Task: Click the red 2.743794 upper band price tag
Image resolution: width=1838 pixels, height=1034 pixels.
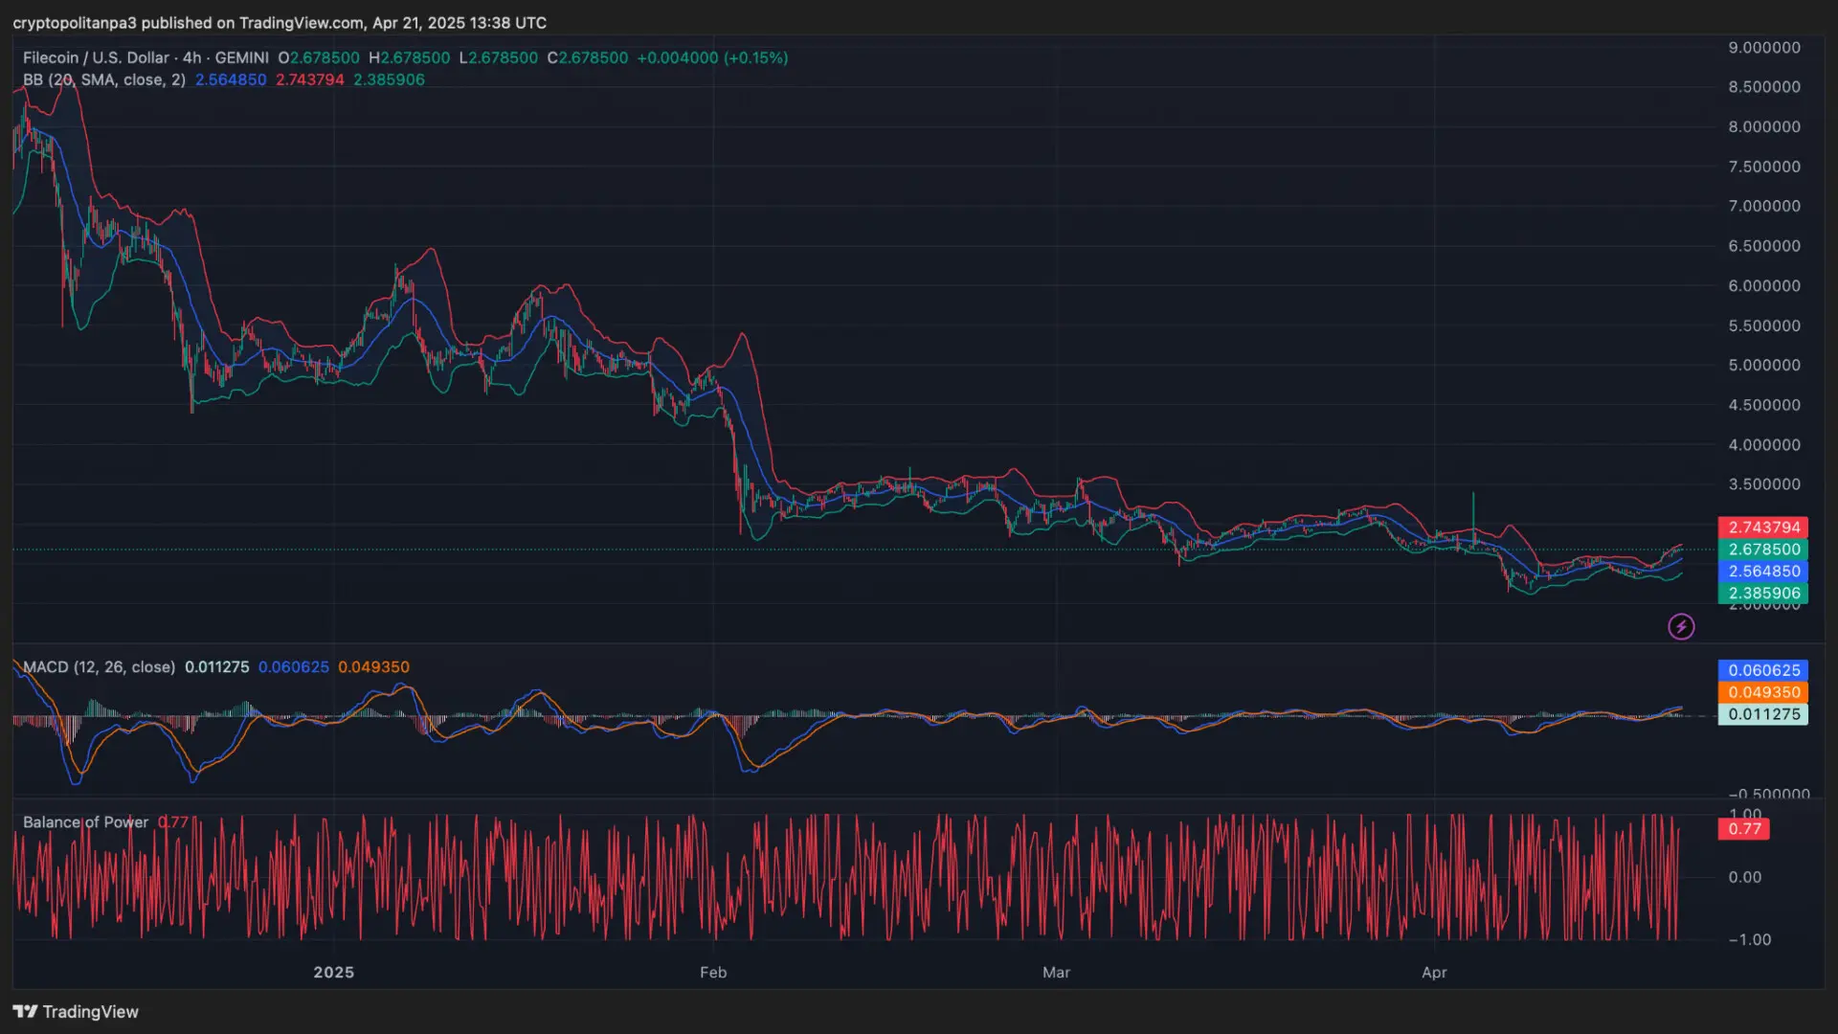Action: pos(1763,528)
